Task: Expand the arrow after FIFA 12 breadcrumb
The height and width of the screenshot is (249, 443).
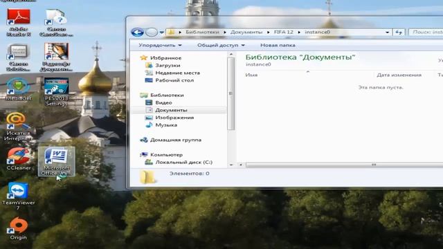Action: (x=299, y=33)
